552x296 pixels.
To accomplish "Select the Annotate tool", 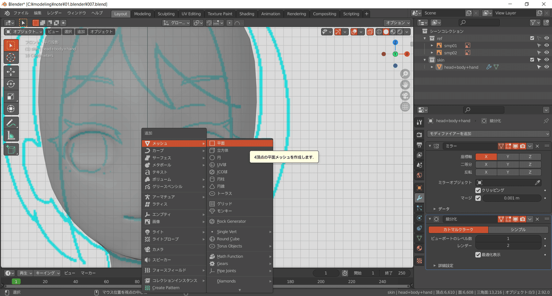I will pos(11,123).
